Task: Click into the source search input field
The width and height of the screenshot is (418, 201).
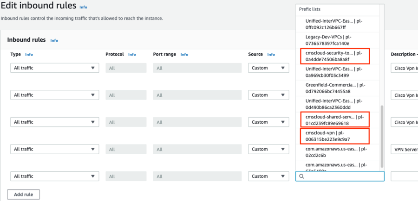Action: (340, 176)
